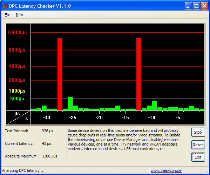Close the window with the red X
Screen dimensions: 210x175
[x=204, y=6]
